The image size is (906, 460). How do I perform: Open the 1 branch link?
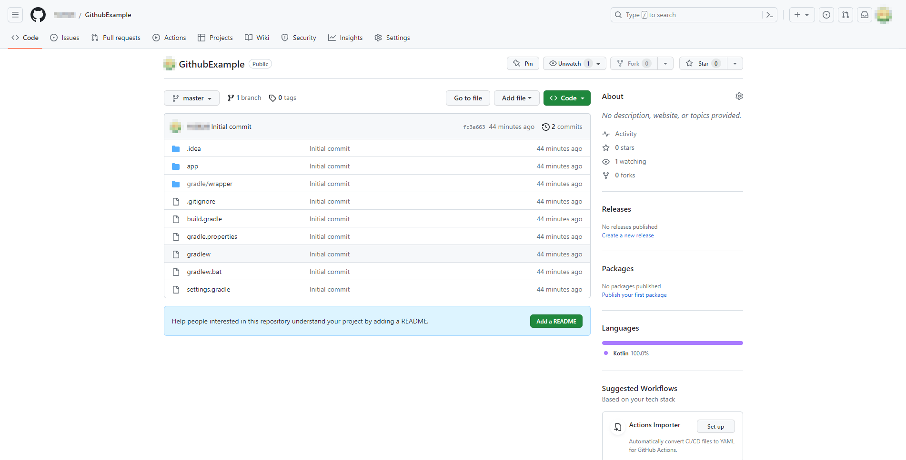[x=244, y=98]
